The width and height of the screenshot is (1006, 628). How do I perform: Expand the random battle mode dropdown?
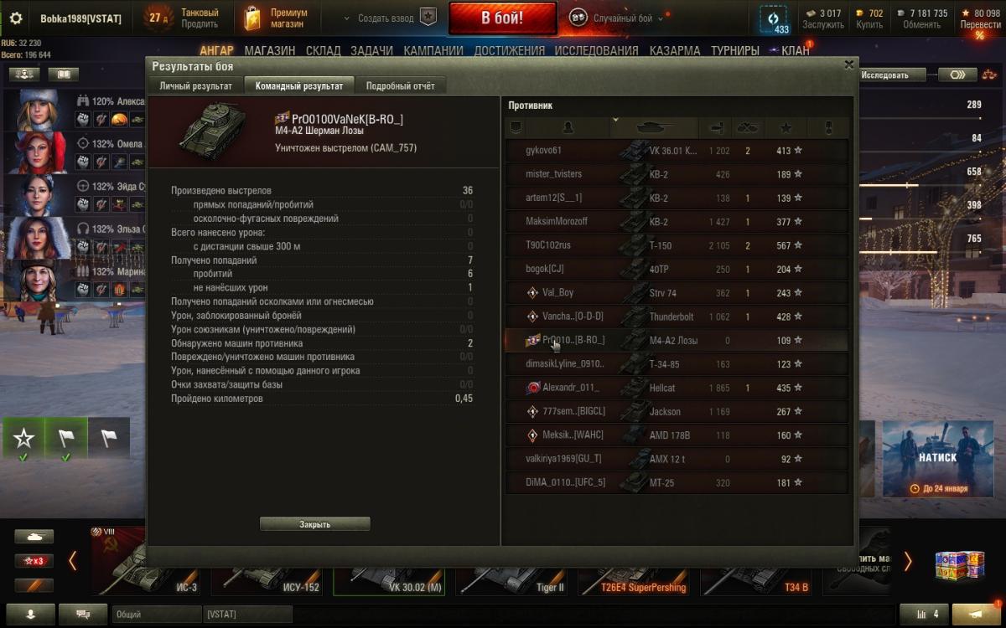click(x=661, y=18)
